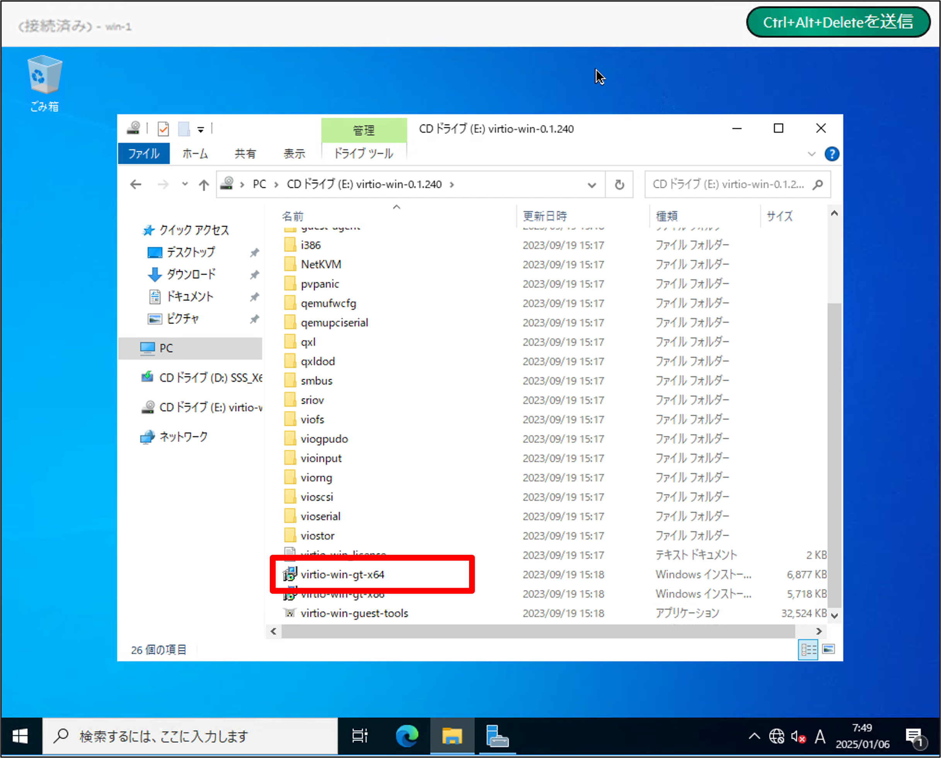941x758 pixels.
Task: Click the Properties quick access toolbar icon
Action: pyautogui.click(x=163, y=129)
